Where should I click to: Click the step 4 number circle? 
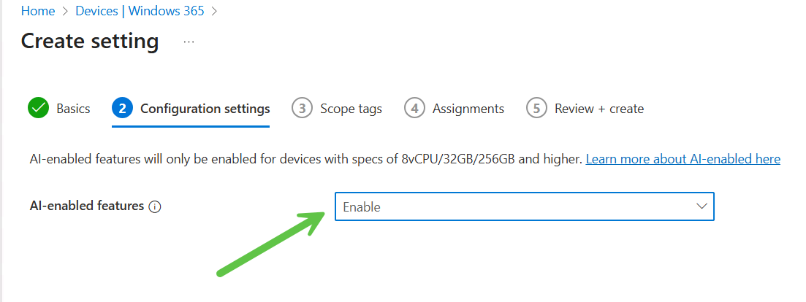point(414,108)
